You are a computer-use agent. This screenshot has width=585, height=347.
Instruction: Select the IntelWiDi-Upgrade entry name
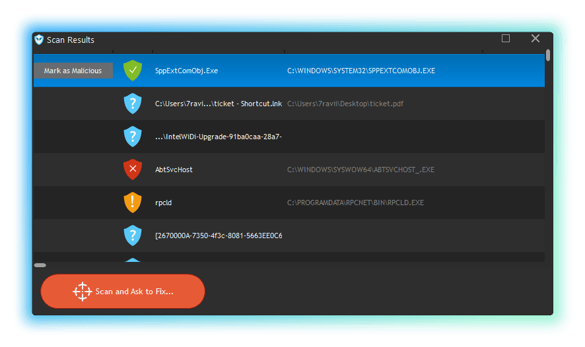coord(218,137)
